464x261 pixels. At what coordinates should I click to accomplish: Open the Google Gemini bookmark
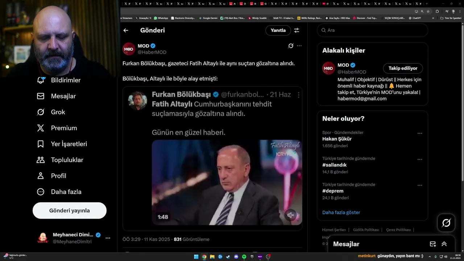click(x=208, y=18)
